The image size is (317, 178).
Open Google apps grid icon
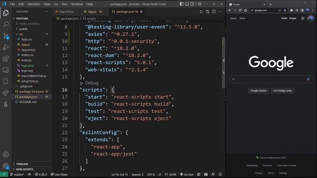point(303,18)
